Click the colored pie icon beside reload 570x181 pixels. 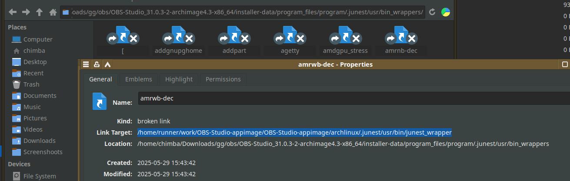446,12
